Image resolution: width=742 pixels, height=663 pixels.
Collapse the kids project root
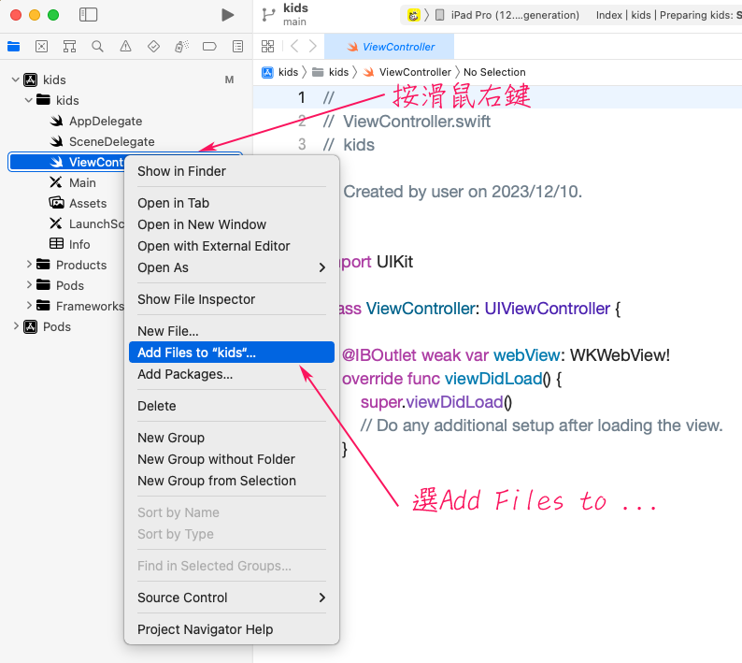click(x=16, y=79)
